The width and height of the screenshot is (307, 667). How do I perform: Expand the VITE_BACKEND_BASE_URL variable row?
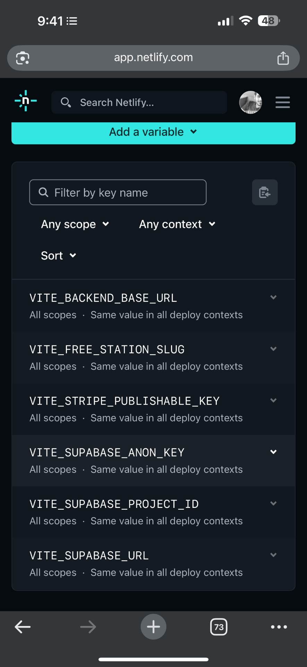[x=273, y=298]
